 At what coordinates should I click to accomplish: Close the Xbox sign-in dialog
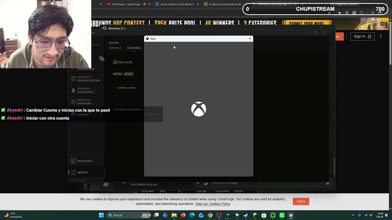[250, 38]
